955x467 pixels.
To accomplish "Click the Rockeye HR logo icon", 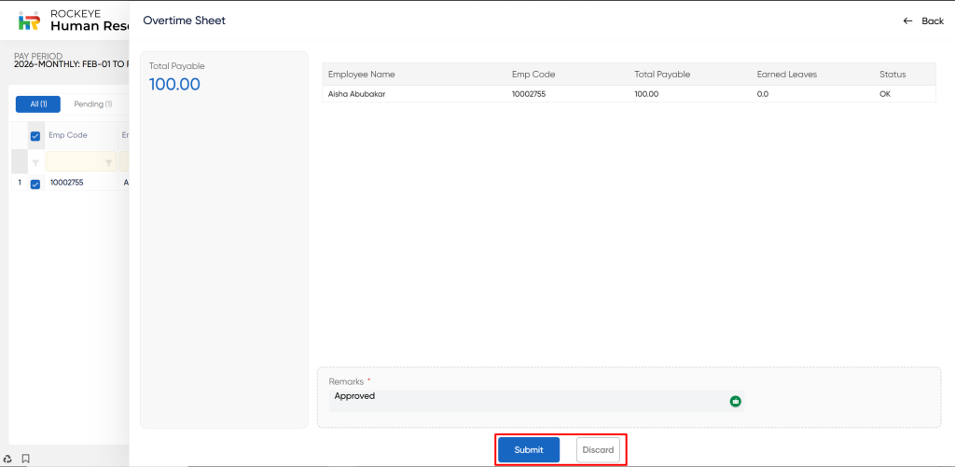I will 30,21.
